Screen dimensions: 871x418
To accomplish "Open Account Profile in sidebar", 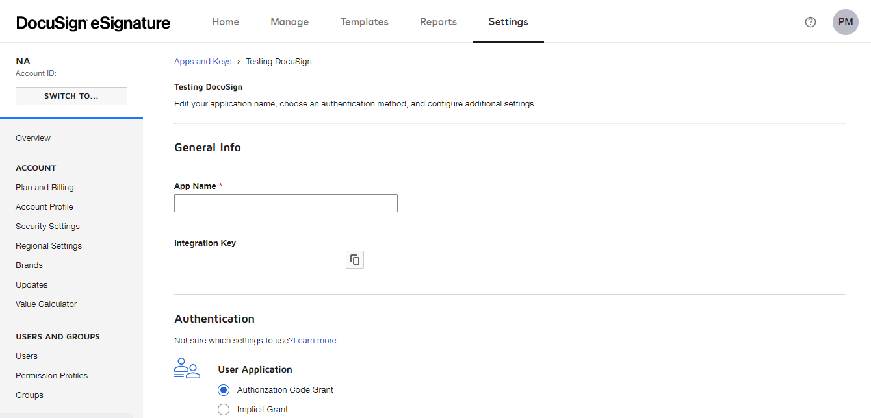I will (44, 207).
